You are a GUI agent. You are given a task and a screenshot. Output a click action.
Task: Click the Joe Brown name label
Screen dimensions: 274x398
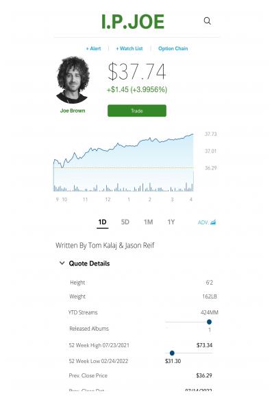[73, 110]
